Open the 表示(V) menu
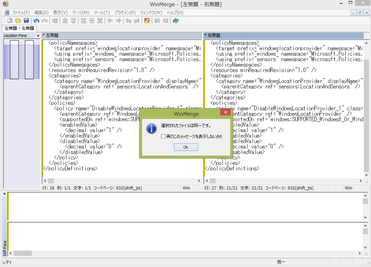The image size is (371, 267). [60, 13]
